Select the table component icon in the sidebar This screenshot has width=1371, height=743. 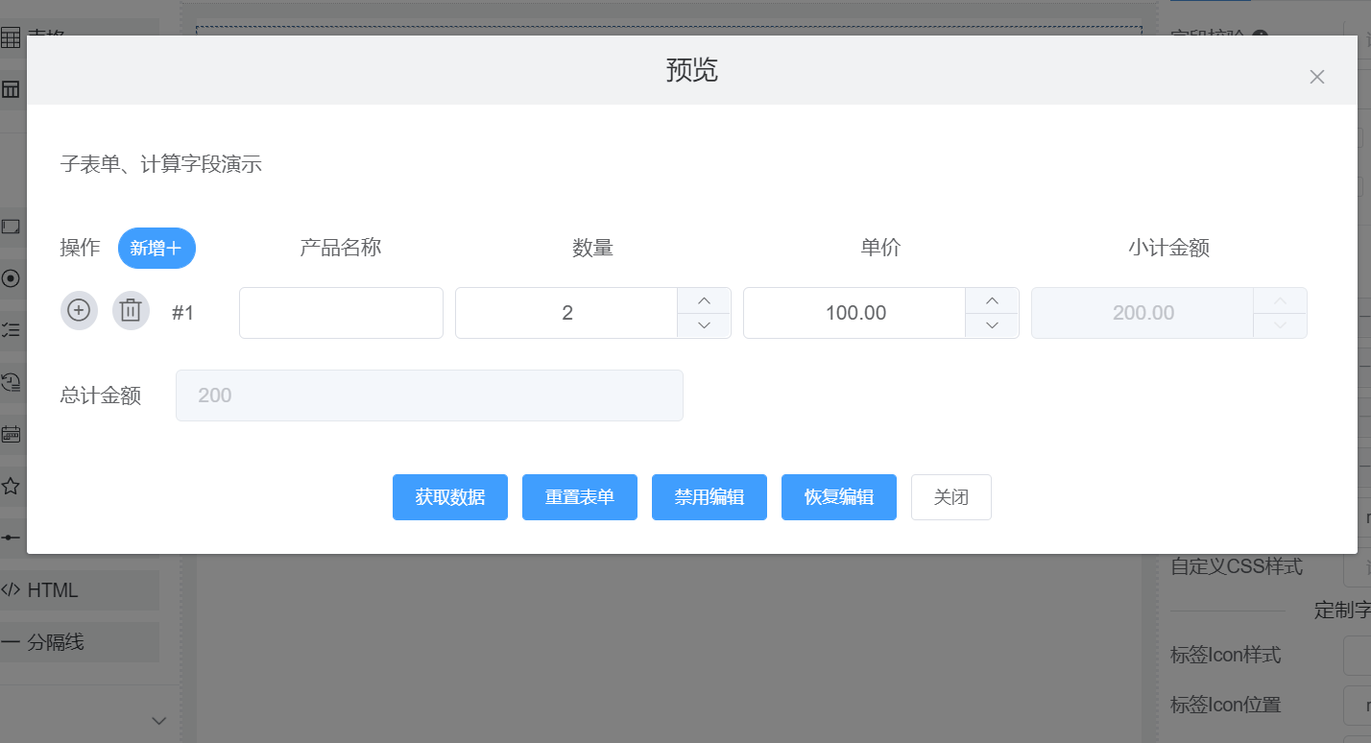pyautogui.click(x=12, y=36)
